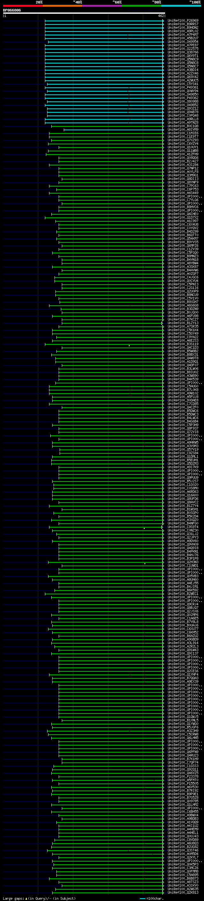Select the UniRef100_O49954 entry

(183, 42)
